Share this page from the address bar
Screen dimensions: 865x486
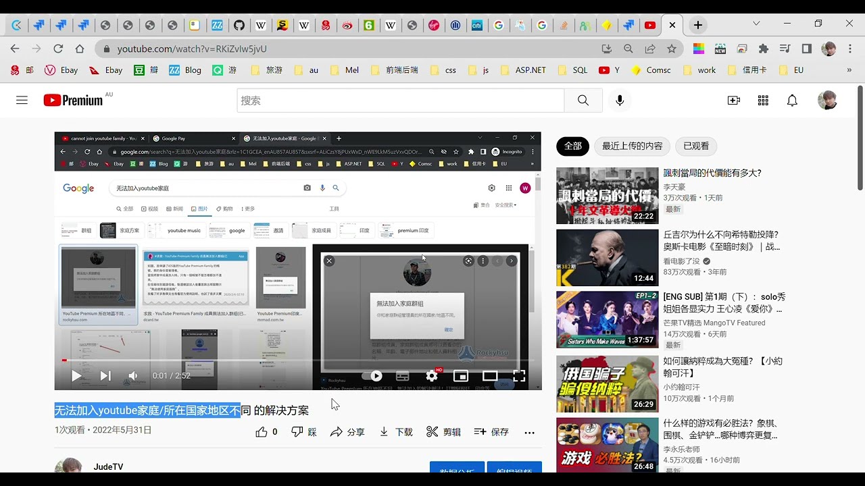pyautogui.click(x=650, y=49)
